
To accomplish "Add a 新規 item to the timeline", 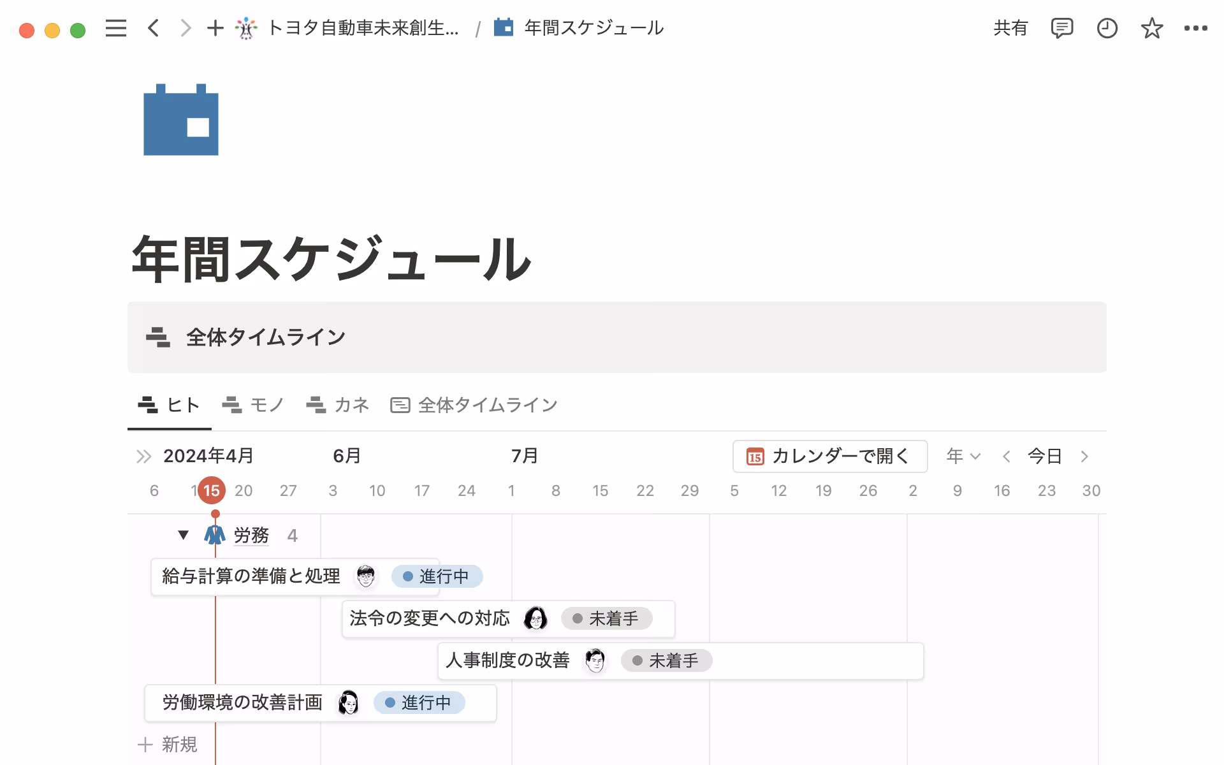I will 168,744.
